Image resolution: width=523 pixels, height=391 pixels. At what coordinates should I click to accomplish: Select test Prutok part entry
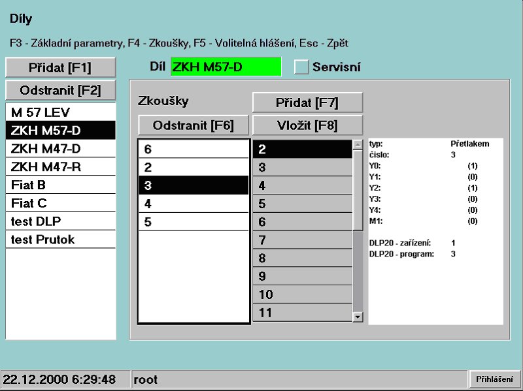point(60,240)
